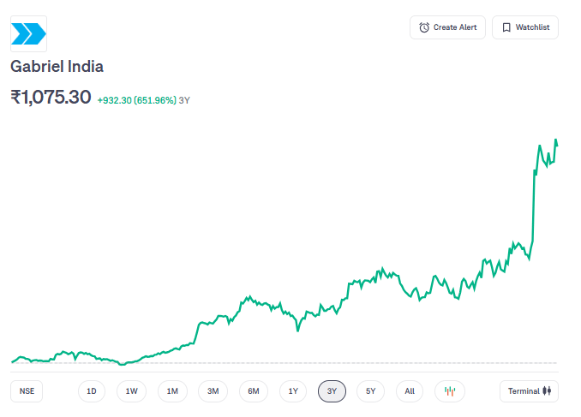The image size is (581, 417).
Task: Select the All time range
Action: point(410,391)
